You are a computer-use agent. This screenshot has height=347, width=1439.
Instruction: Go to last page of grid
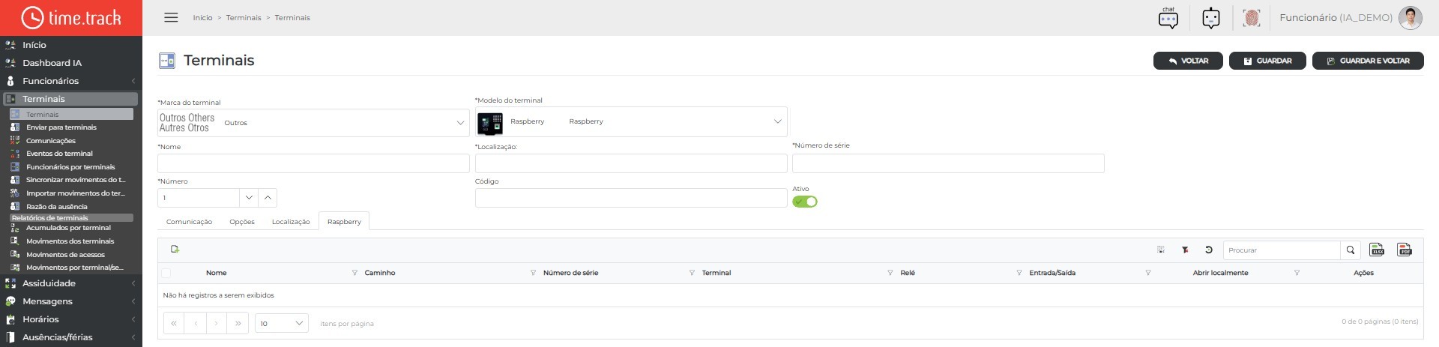coord(238,323)
